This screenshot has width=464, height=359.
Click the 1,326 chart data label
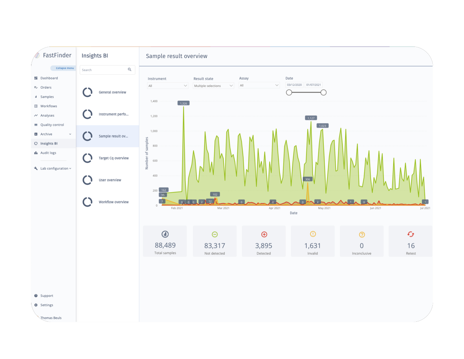[x=183, y=103]
